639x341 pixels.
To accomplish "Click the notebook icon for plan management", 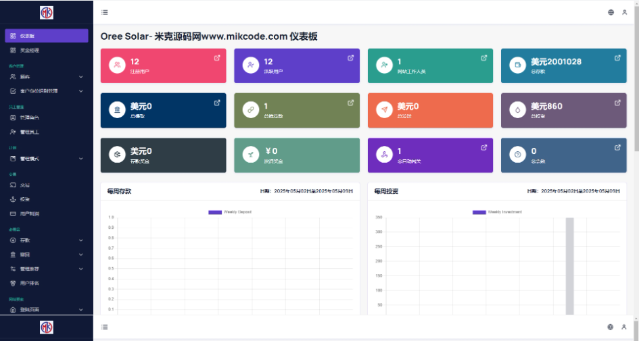I will tap(13, 159).
